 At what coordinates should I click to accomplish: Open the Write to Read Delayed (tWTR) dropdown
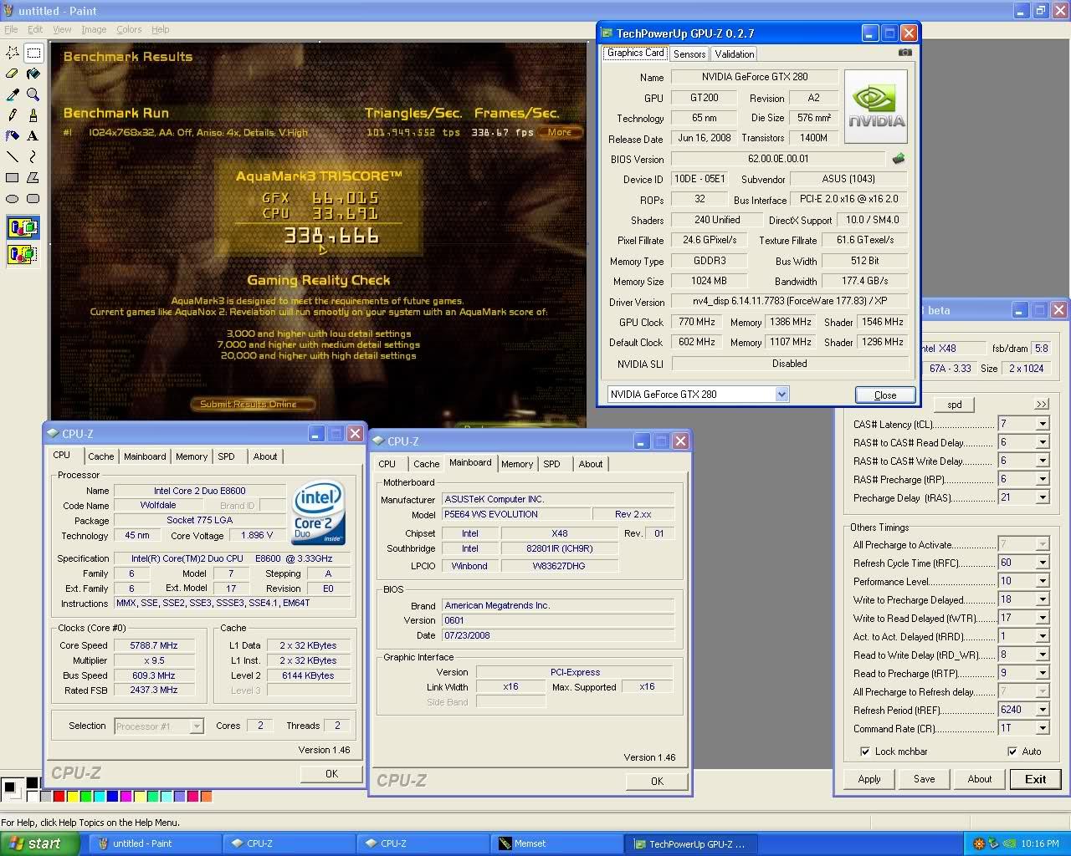(1043, 618)
